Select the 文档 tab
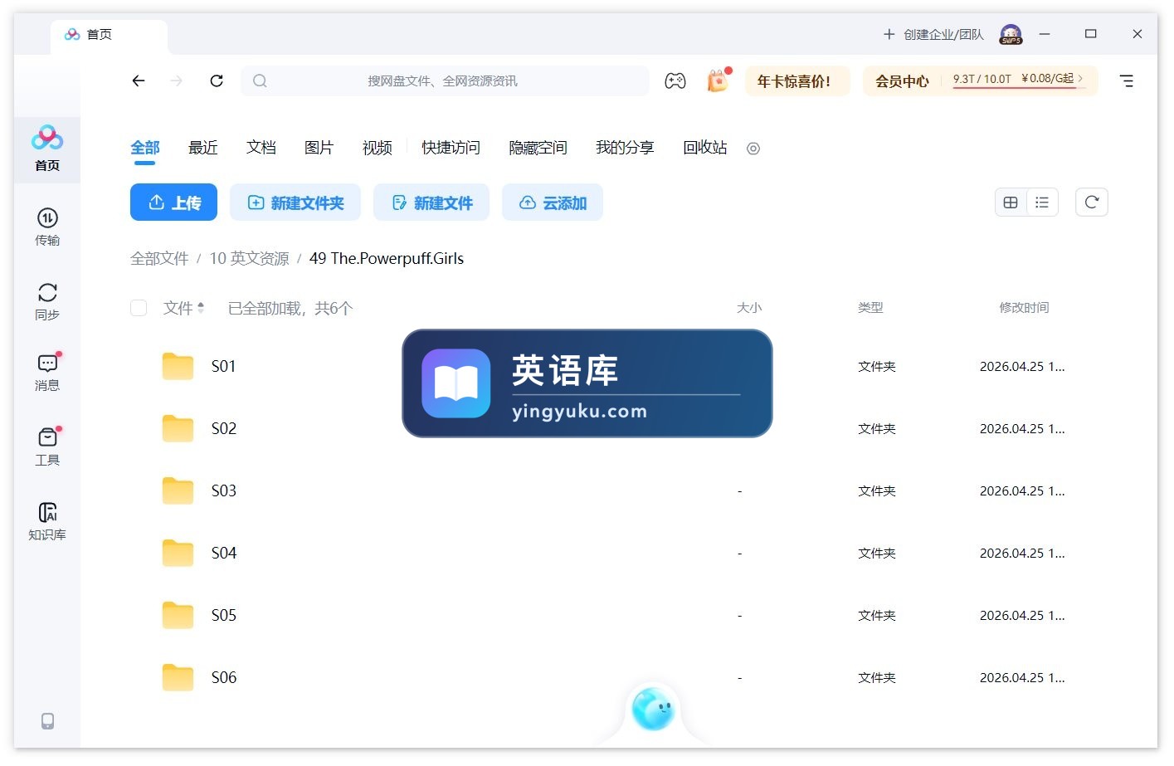Viewport: 1174px width, 766px height. click(261, 148)
